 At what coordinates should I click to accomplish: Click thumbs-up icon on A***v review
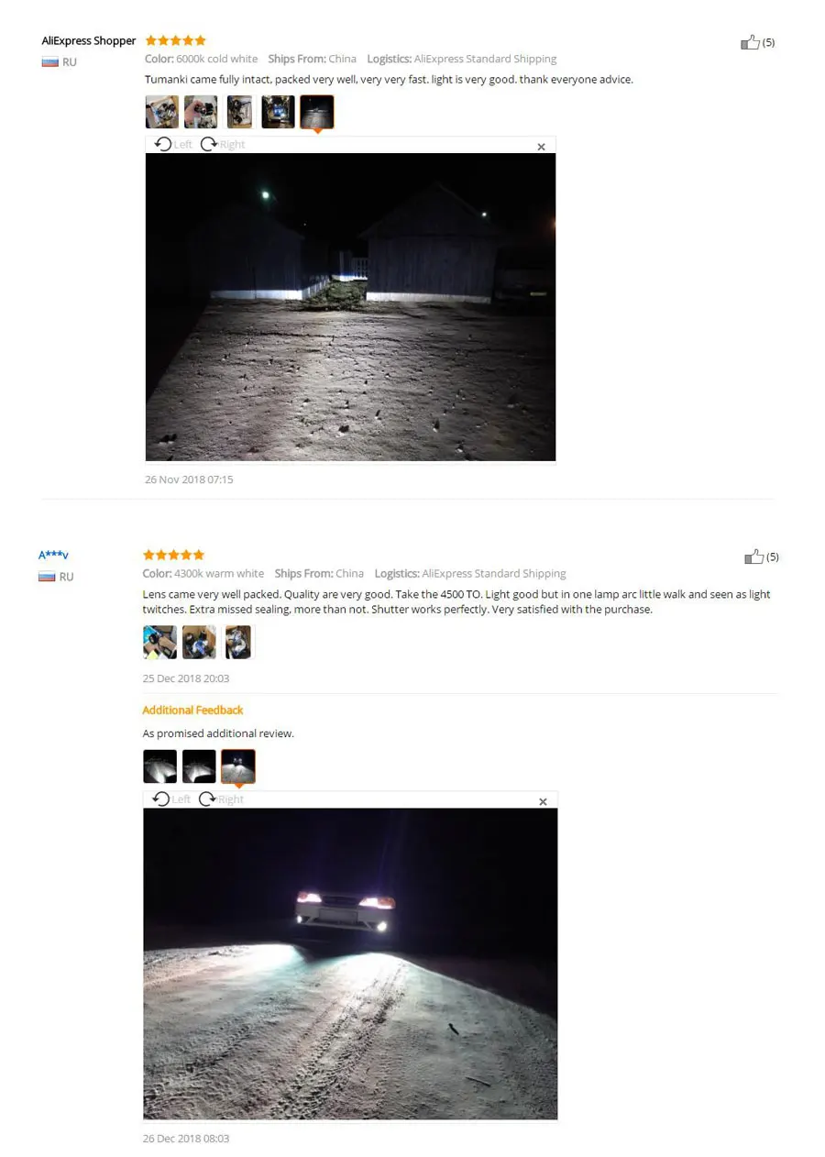click(753, 556)
